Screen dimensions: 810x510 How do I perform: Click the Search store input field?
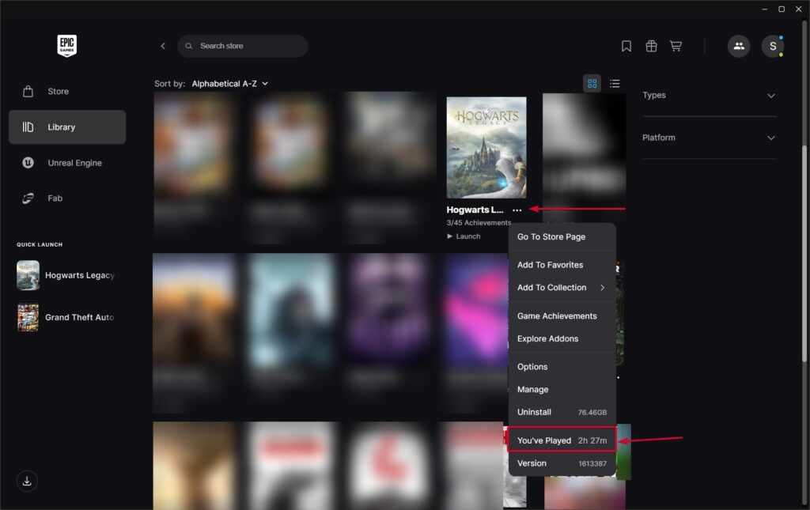[245, 46]
